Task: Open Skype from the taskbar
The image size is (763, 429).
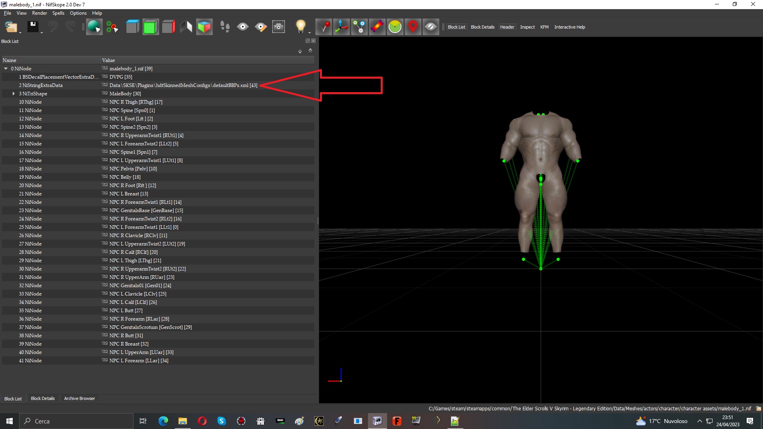Action: (221, 421)
